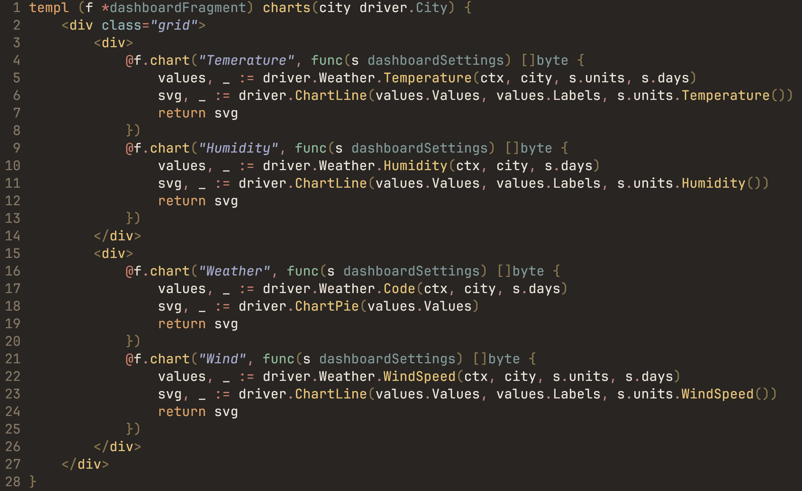Click the charts function name

pos(286,8)
